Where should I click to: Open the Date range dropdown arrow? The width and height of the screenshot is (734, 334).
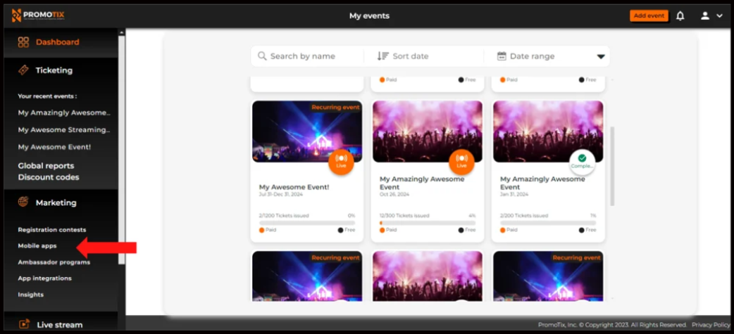[x=601, y=56]
